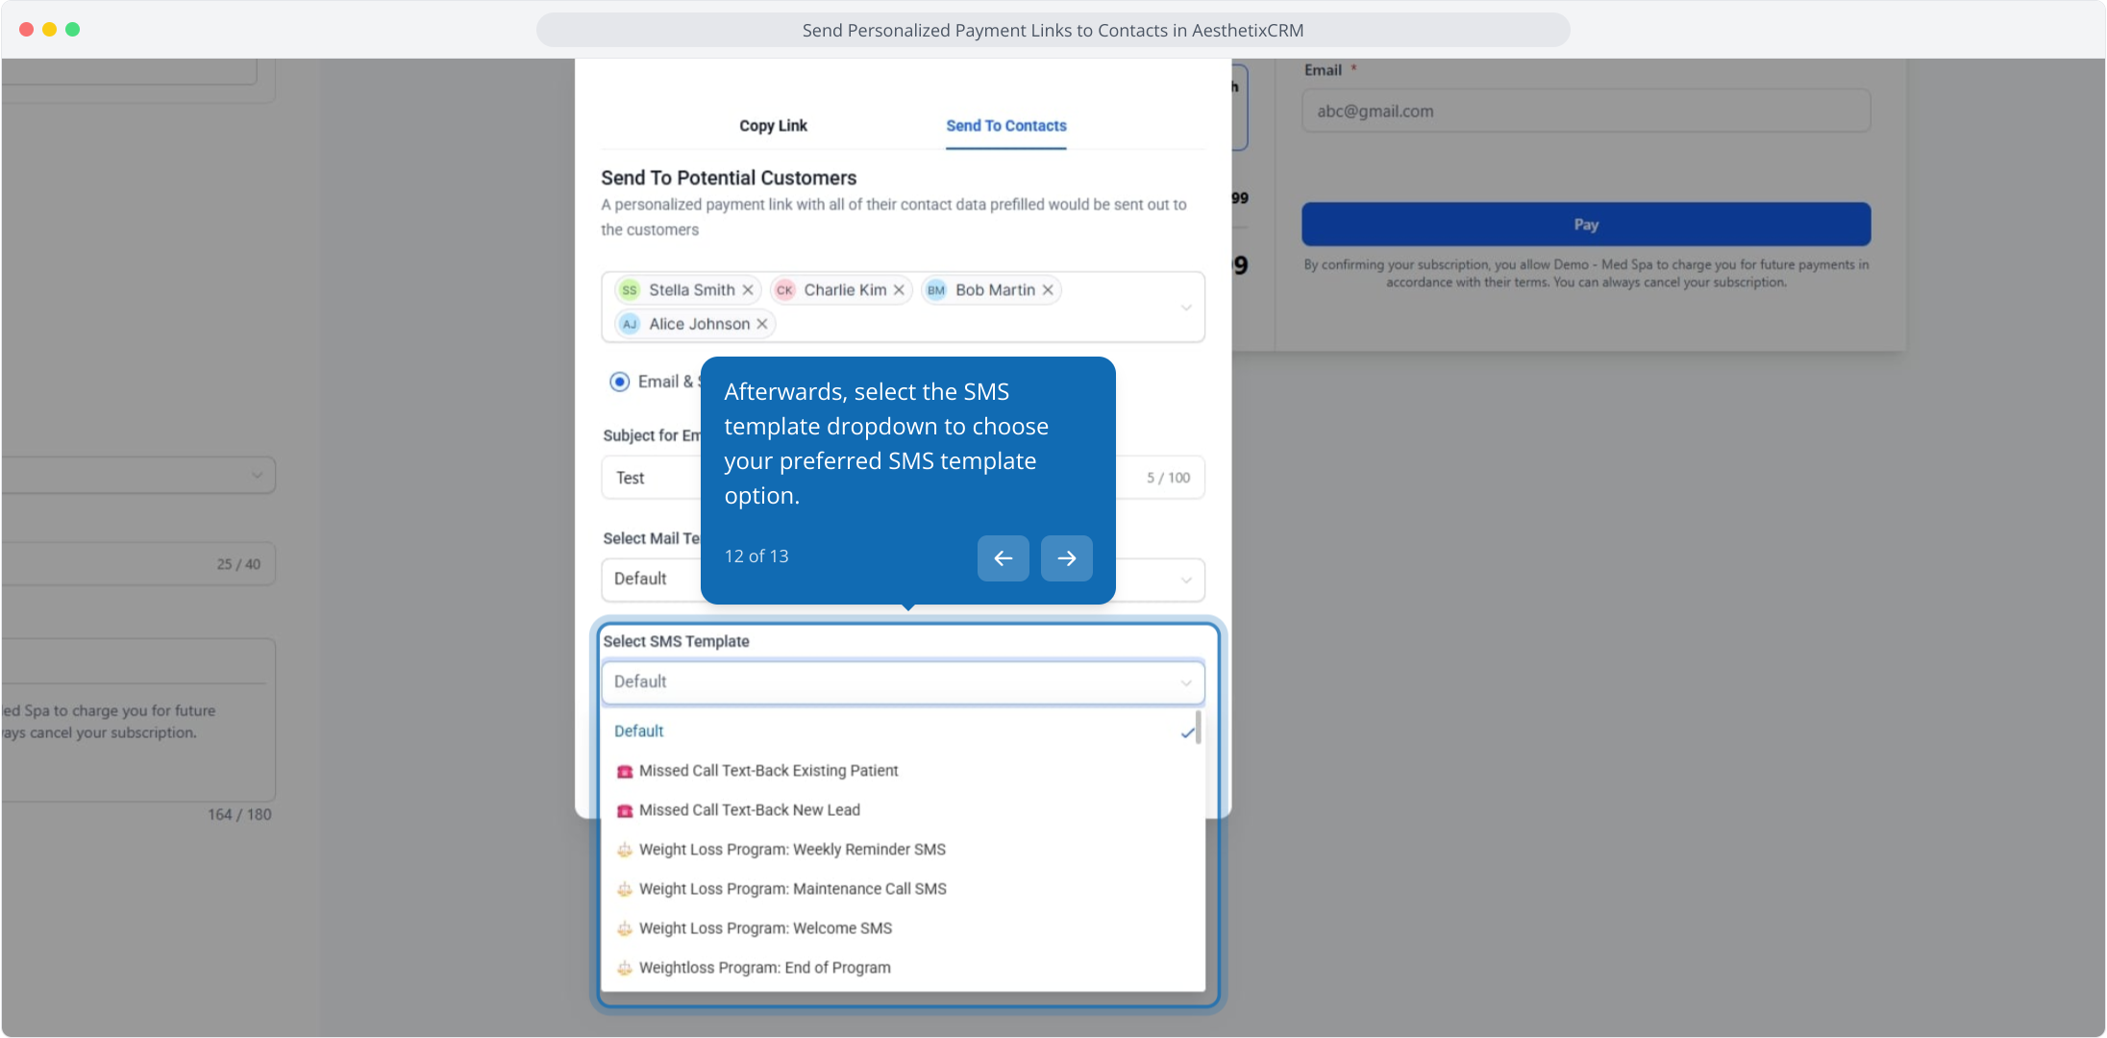Click the SS avatar of Stella Smith
Screen dimensions: 2107x1038
tap(630, 290)
